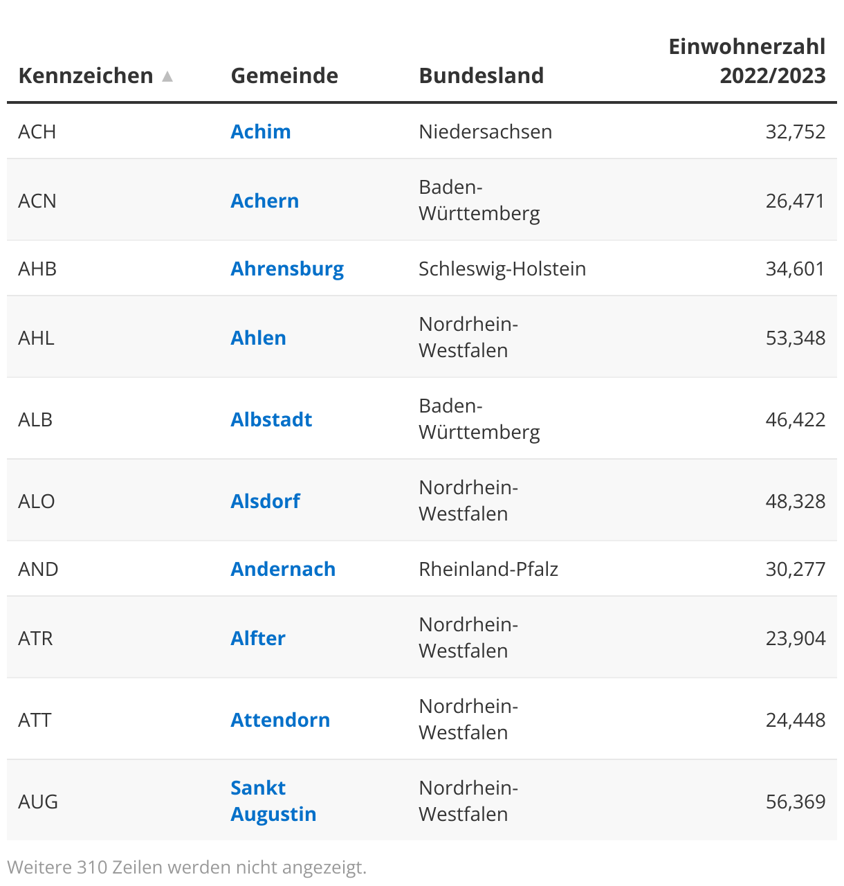The width and height of the screenshot is (844, 886).
Task: Open the Sankt Augustin link
Action: pyautogui.click(x=273, y=801)
